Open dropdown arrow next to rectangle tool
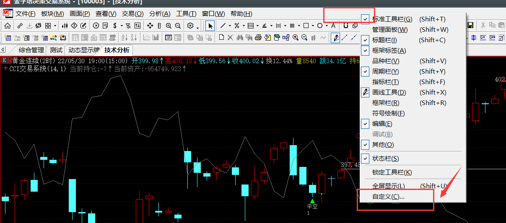The height and width of the screenshot is (223, 506). [x=313, y=26]
